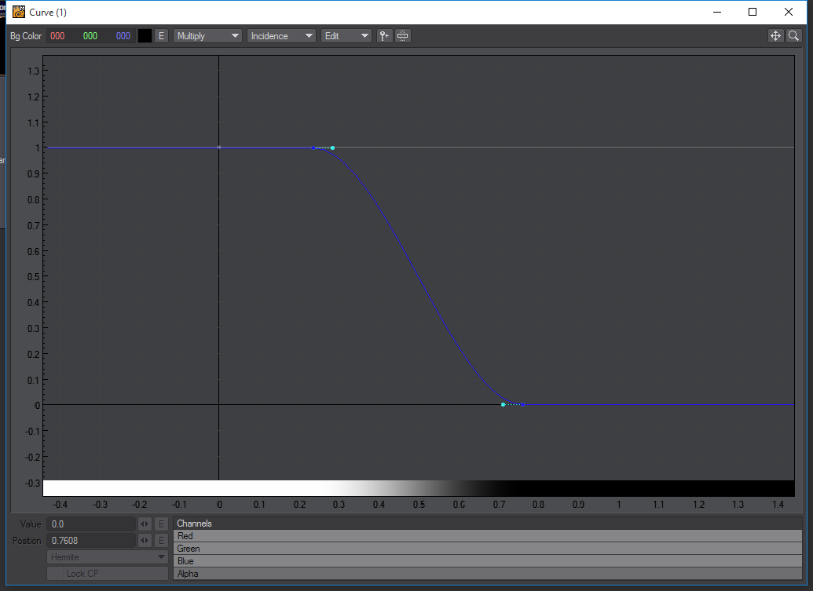Image resolution: width=813 pixels, height=591 pixels.
Task: Click the Value field arrow stepper
Action: click(x=145, y=524)
